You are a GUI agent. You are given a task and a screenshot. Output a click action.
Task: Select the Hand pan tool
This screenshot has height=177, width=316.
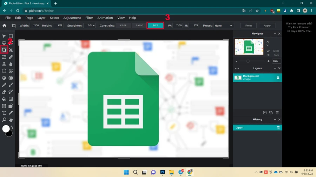pos(11,120)
